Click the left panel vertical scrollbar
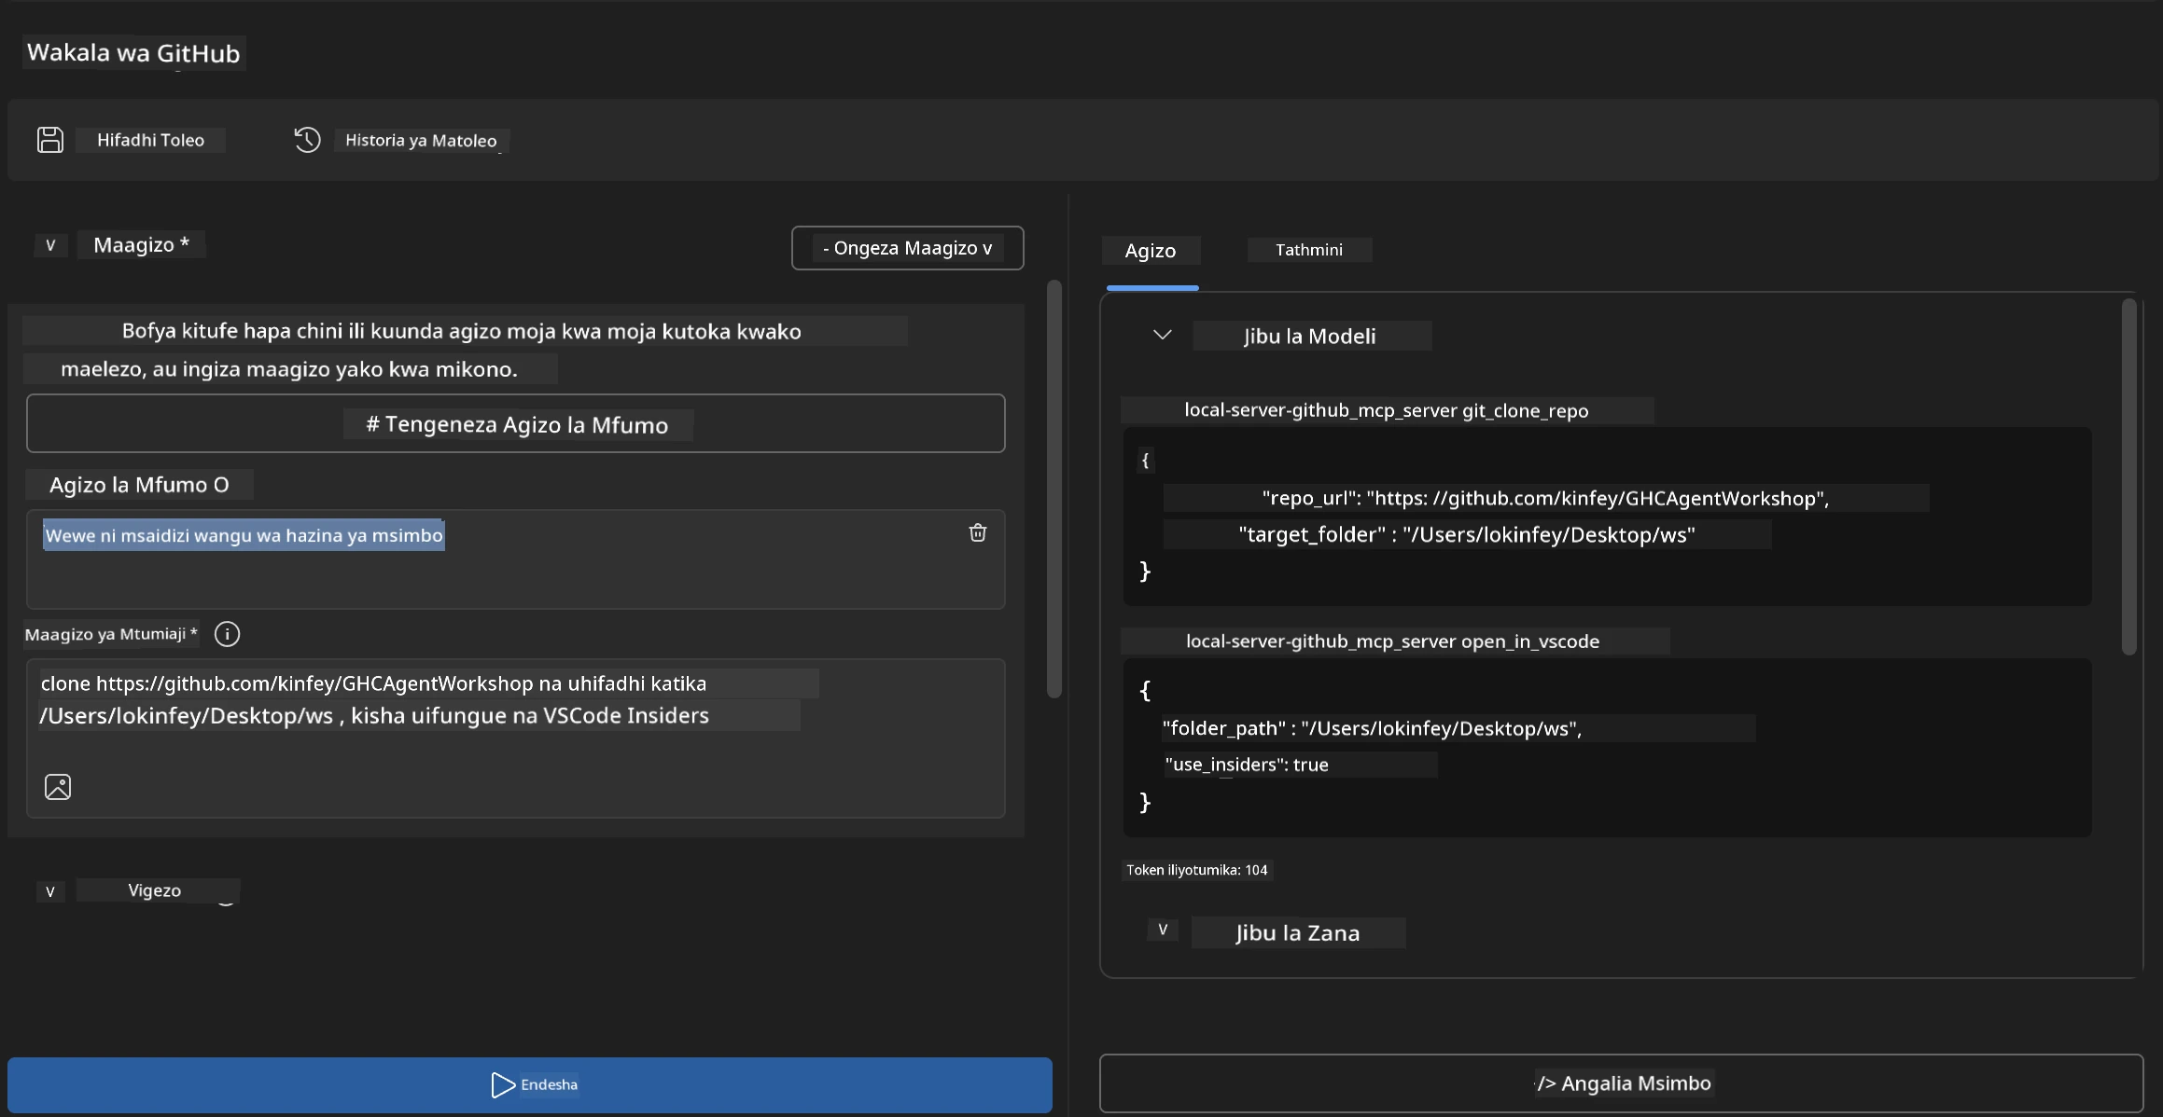The width and height of the screenshot is (2163, 1117). (x=1054, y=489)
